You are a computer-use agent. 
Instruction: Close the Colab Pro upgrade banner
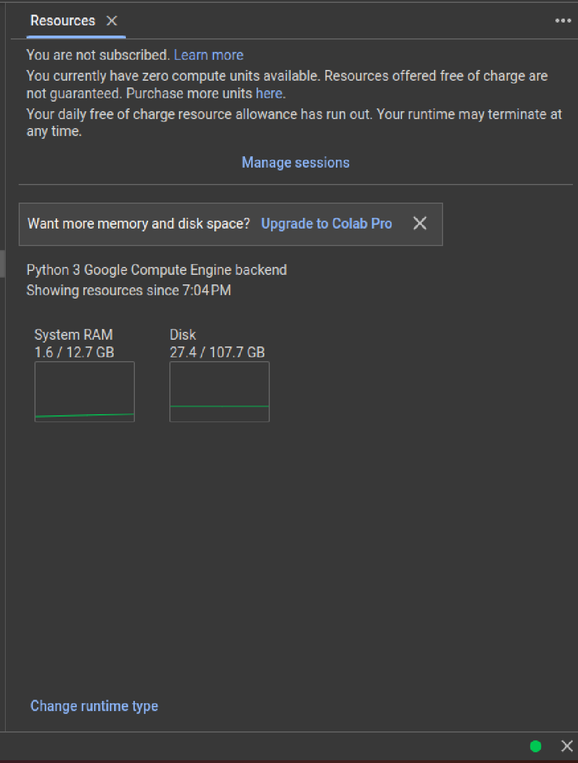tap(420, 224)
